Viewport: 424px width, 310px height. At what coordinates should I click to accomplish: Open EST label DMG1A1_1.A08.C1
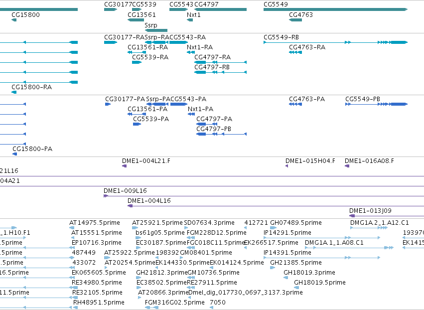pyautogui.click(x=334, y=243)
